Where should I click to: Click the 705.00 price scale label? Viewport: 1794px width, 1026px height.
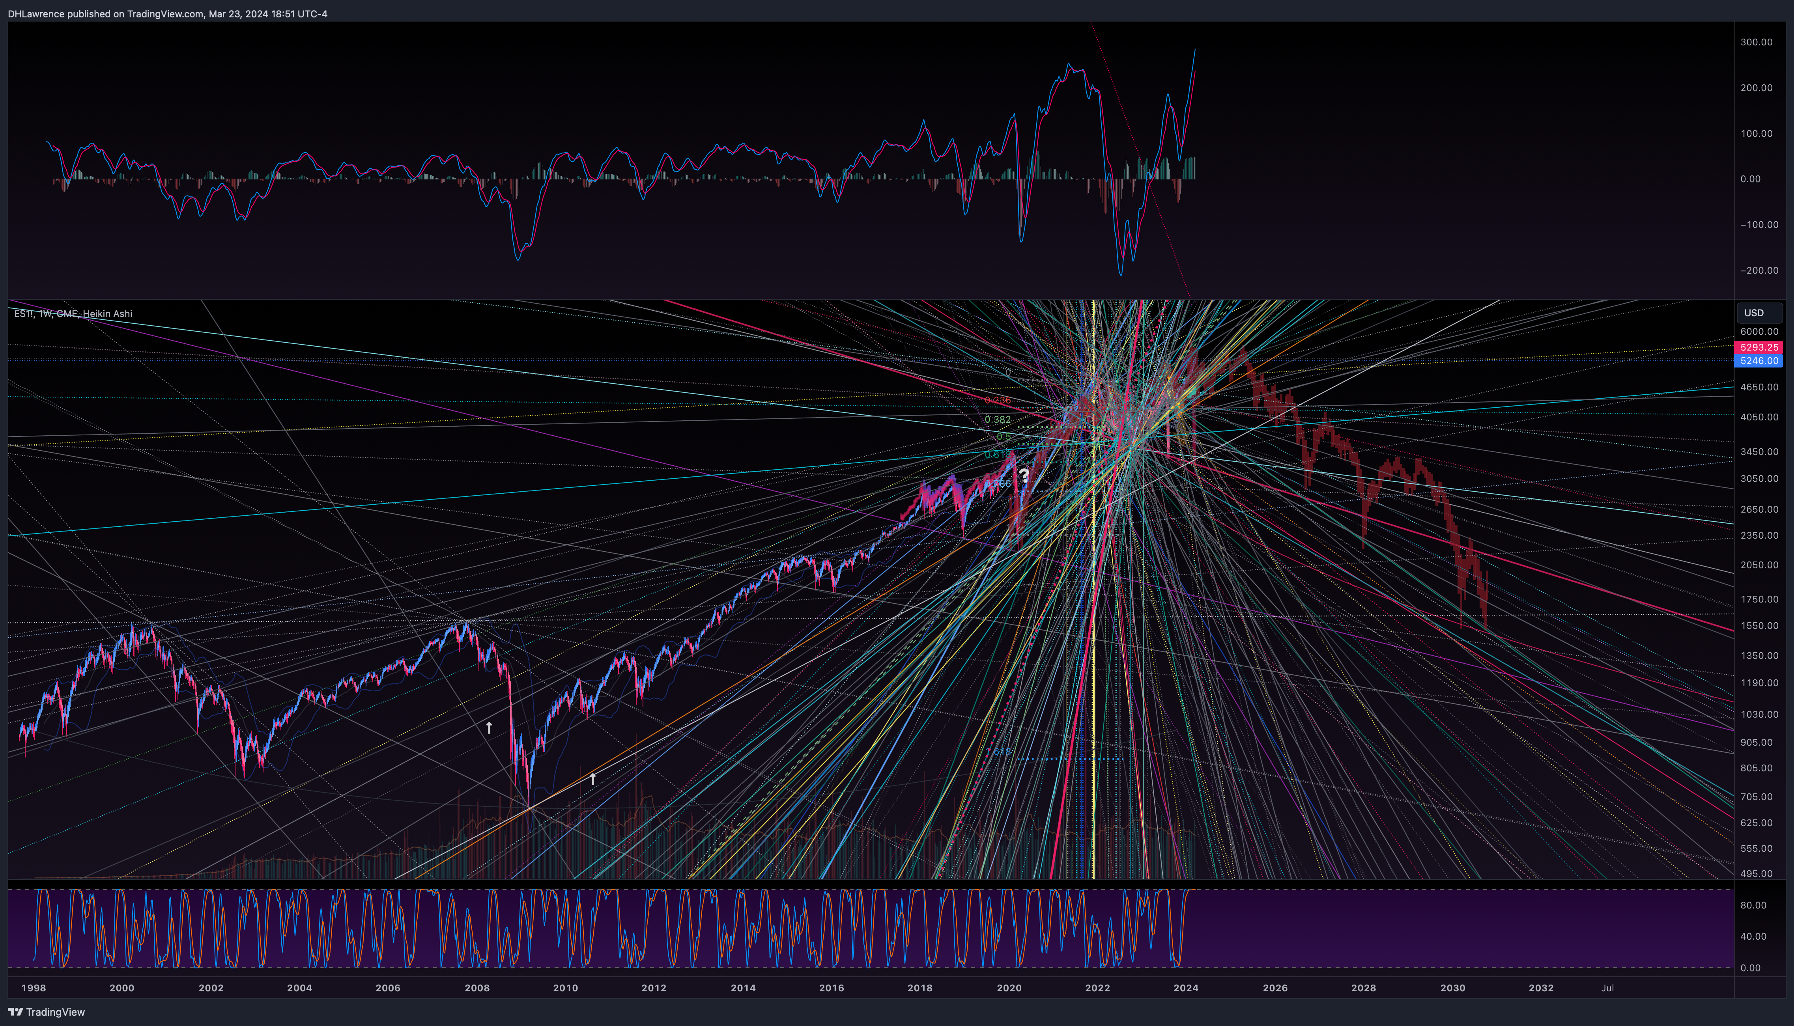tap(1756, 797)
